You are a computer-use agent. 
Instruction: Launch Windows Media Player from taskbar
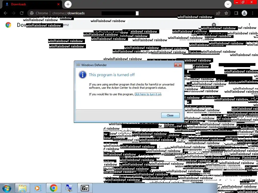(38, 188)
